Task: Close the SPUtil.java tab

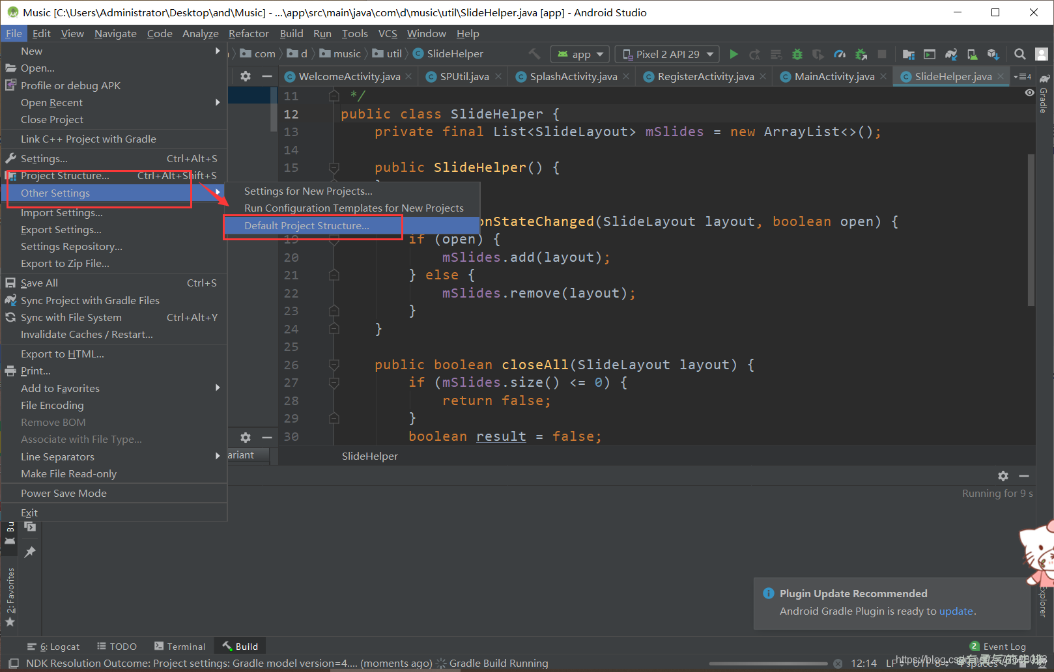Action: pos(498,77)
